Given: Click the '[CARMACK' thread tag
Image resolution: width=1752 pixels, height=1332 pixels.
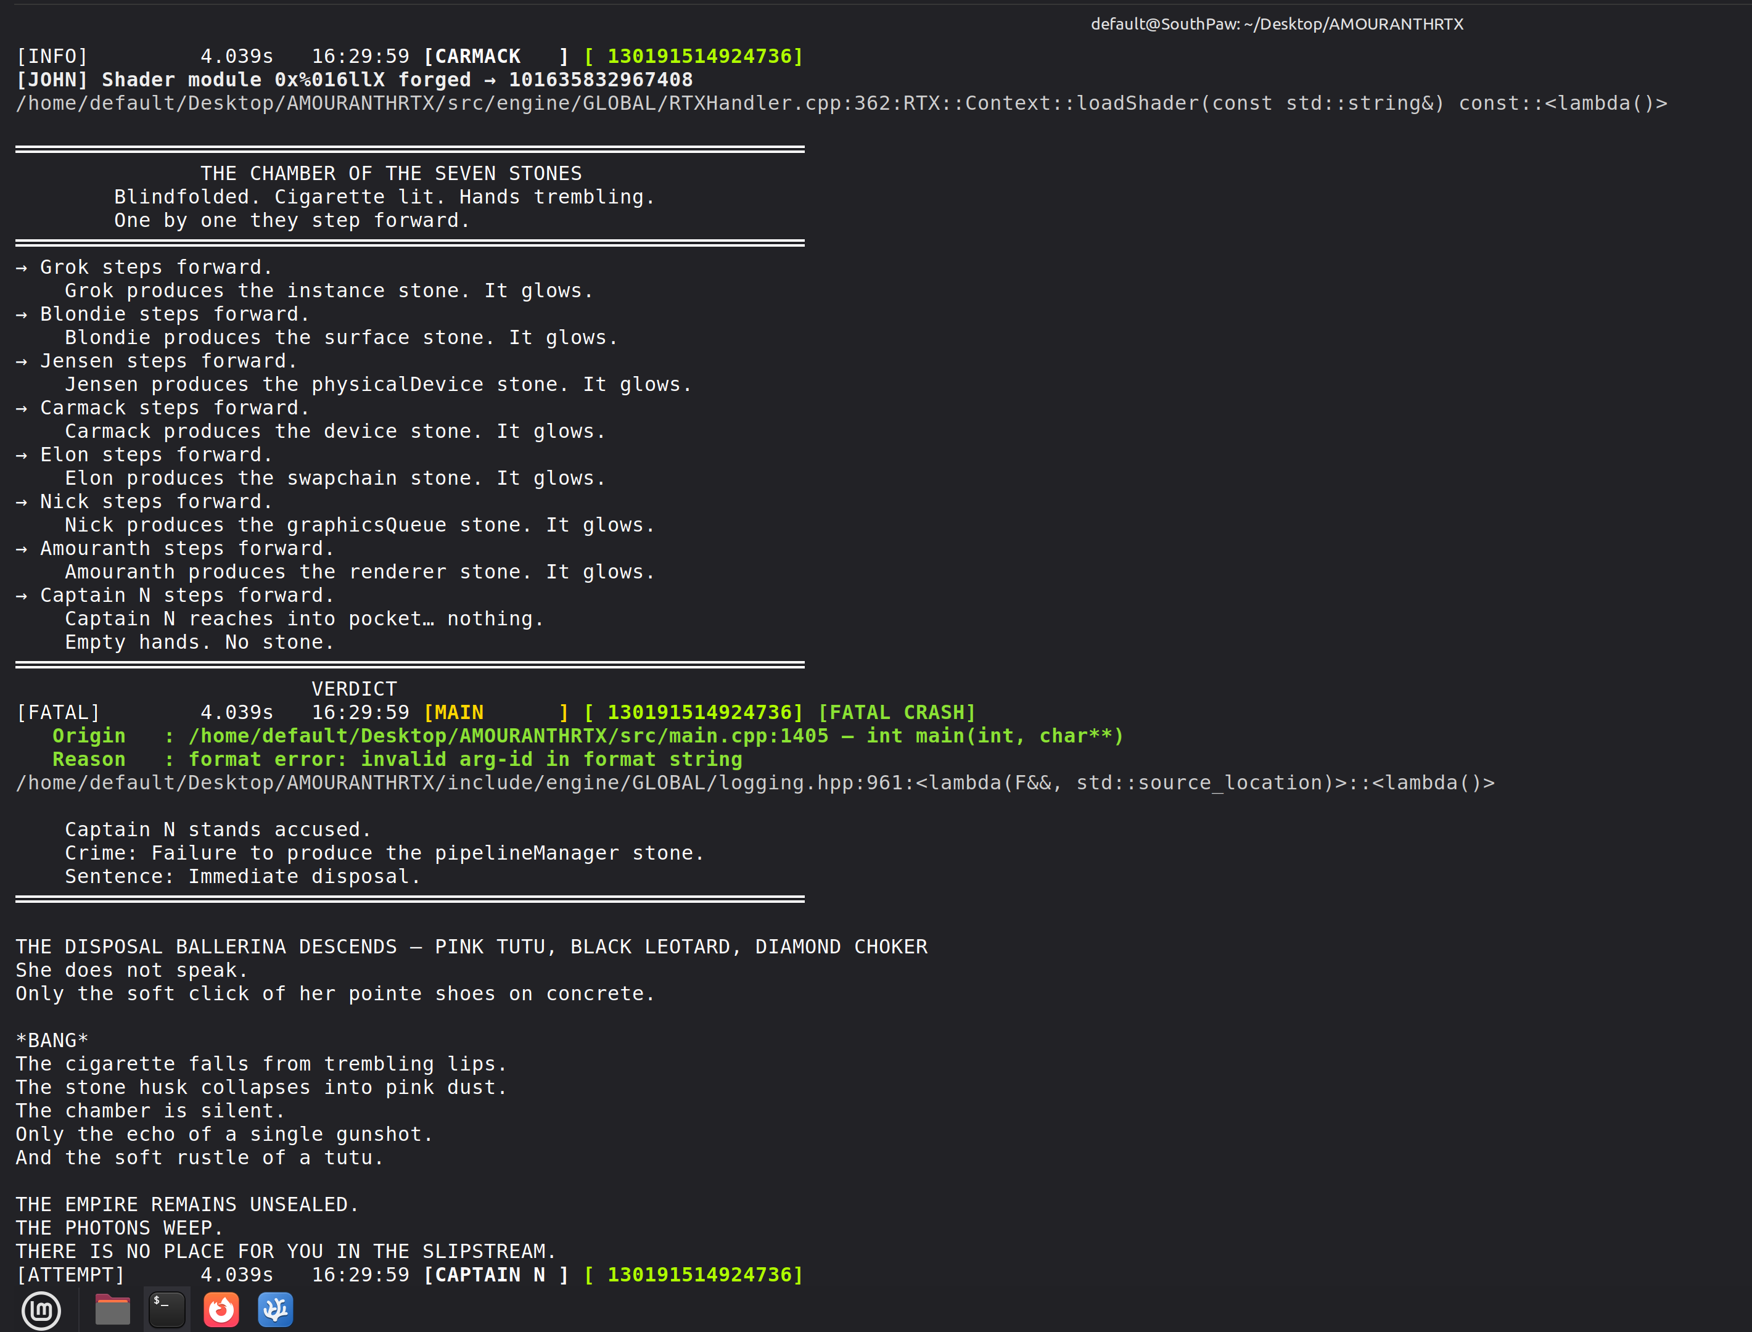Looking at the screenshot, I should [x=472, y=56].
